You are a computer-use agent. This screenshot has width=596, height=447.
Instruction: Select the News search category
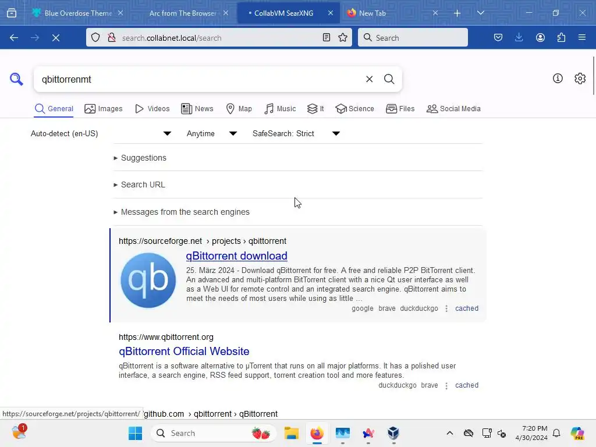197,109
